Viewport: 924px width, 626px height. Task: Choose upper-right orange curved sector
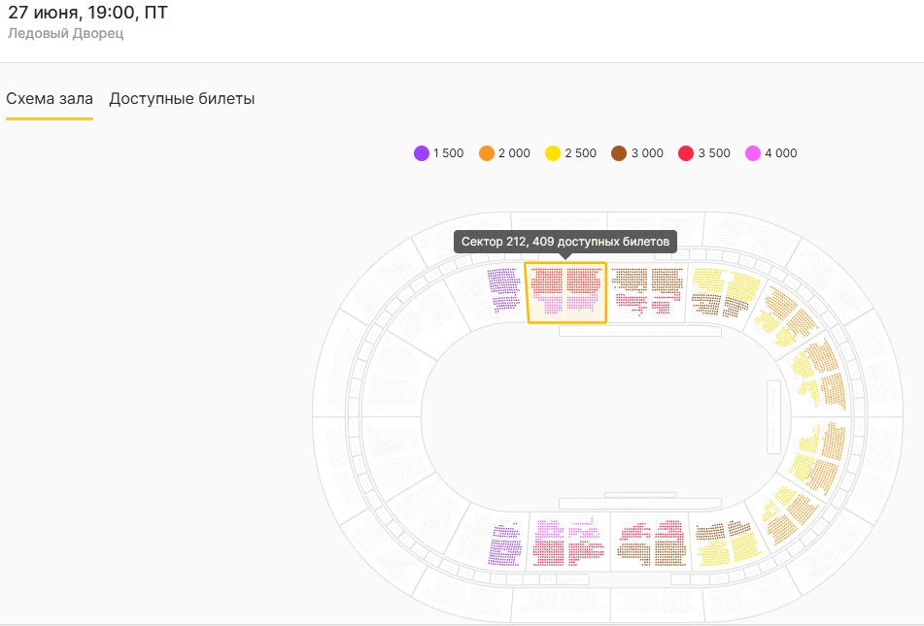point(786,317)
